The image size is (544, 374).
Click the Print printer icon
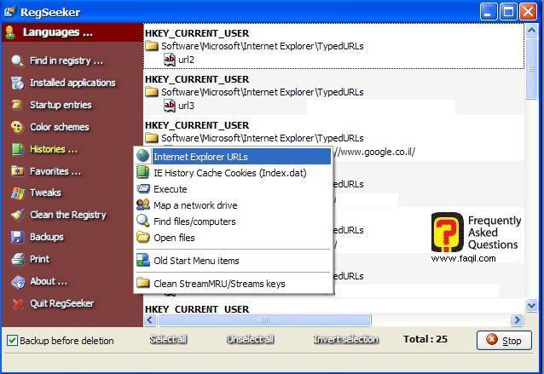tap(17, 259)
